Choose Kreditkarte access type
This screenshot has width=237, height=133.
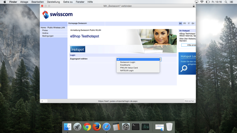coord(138,65)
